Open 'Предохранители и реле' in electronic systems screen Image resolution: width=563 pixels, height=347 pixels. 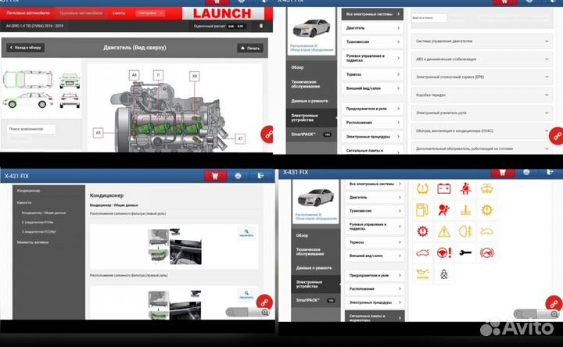(x=372, y=109)
